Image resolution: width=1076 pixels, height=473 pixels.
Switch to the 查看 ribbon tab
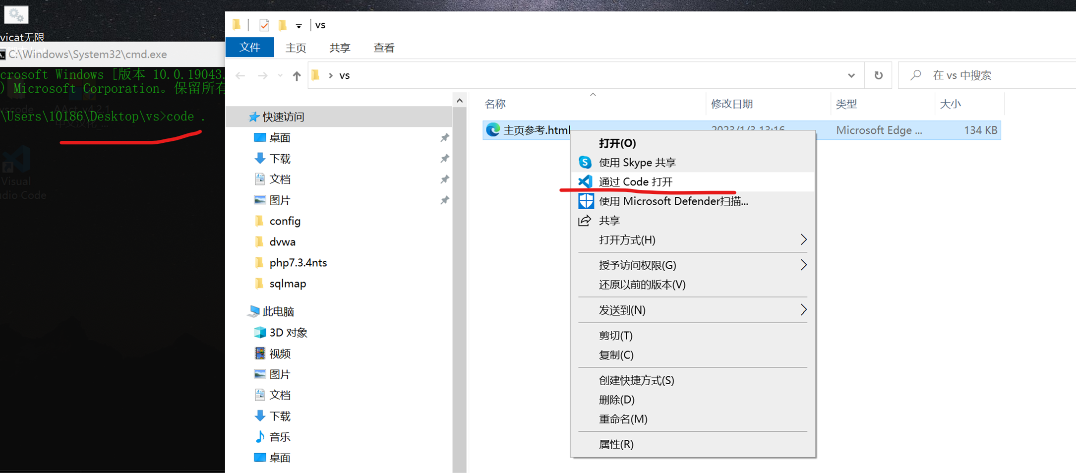click(x=384, y=48)
